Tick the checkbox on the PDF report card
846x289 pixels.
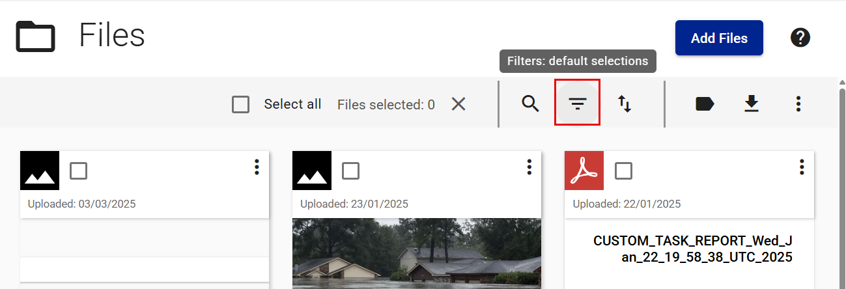point(623,171)
